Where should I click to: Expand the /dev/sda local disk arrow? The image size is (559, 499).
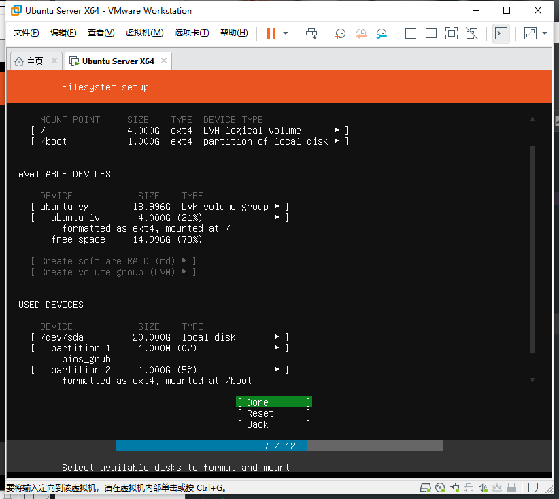pyautogui.click(x=277, y=337)
